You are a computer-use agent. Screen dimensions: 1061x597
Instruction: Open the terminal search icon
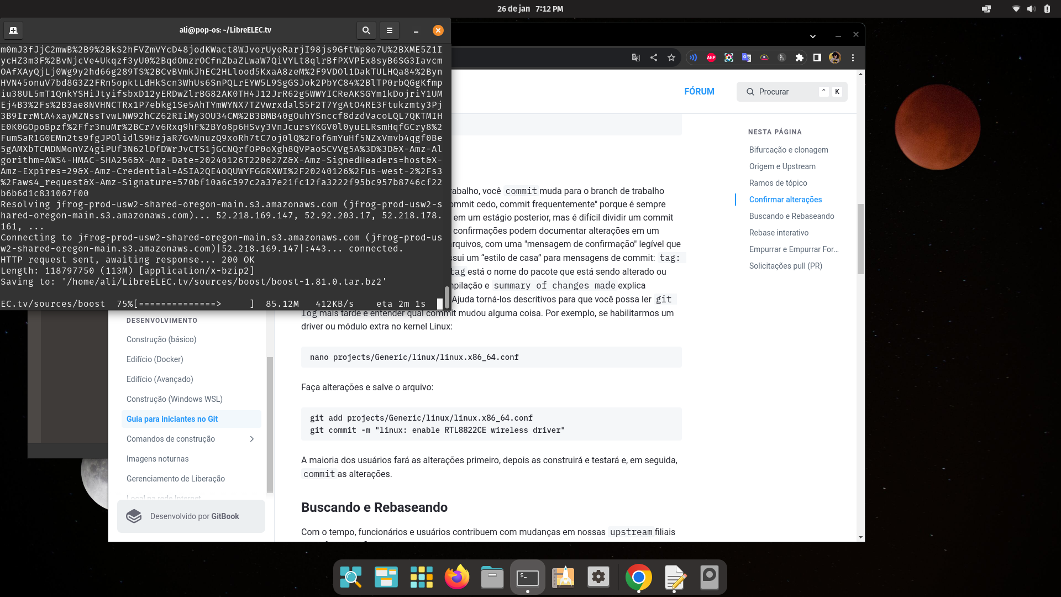(366, 30)
